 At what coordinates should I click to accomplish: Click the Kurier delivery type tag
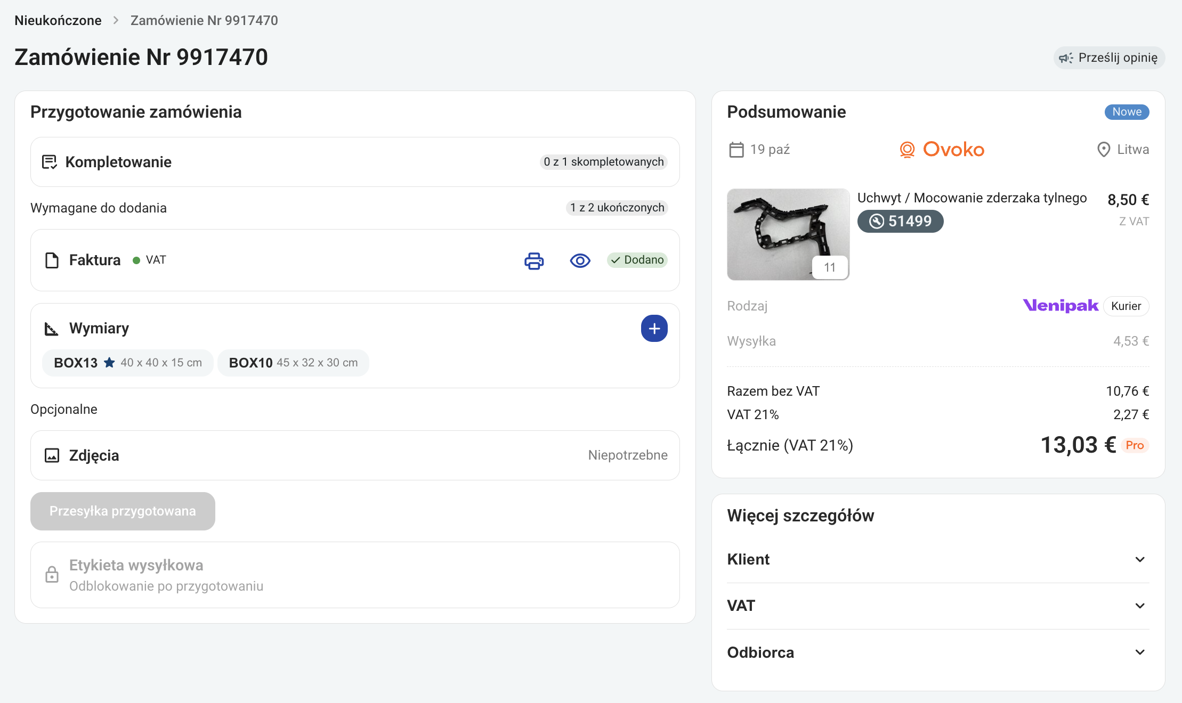coord(1126,306)
